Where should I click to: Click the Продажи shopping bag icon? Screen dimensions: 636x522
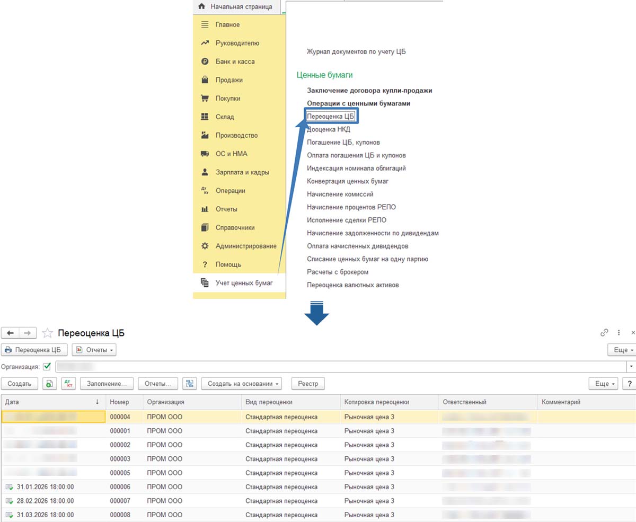205,80
